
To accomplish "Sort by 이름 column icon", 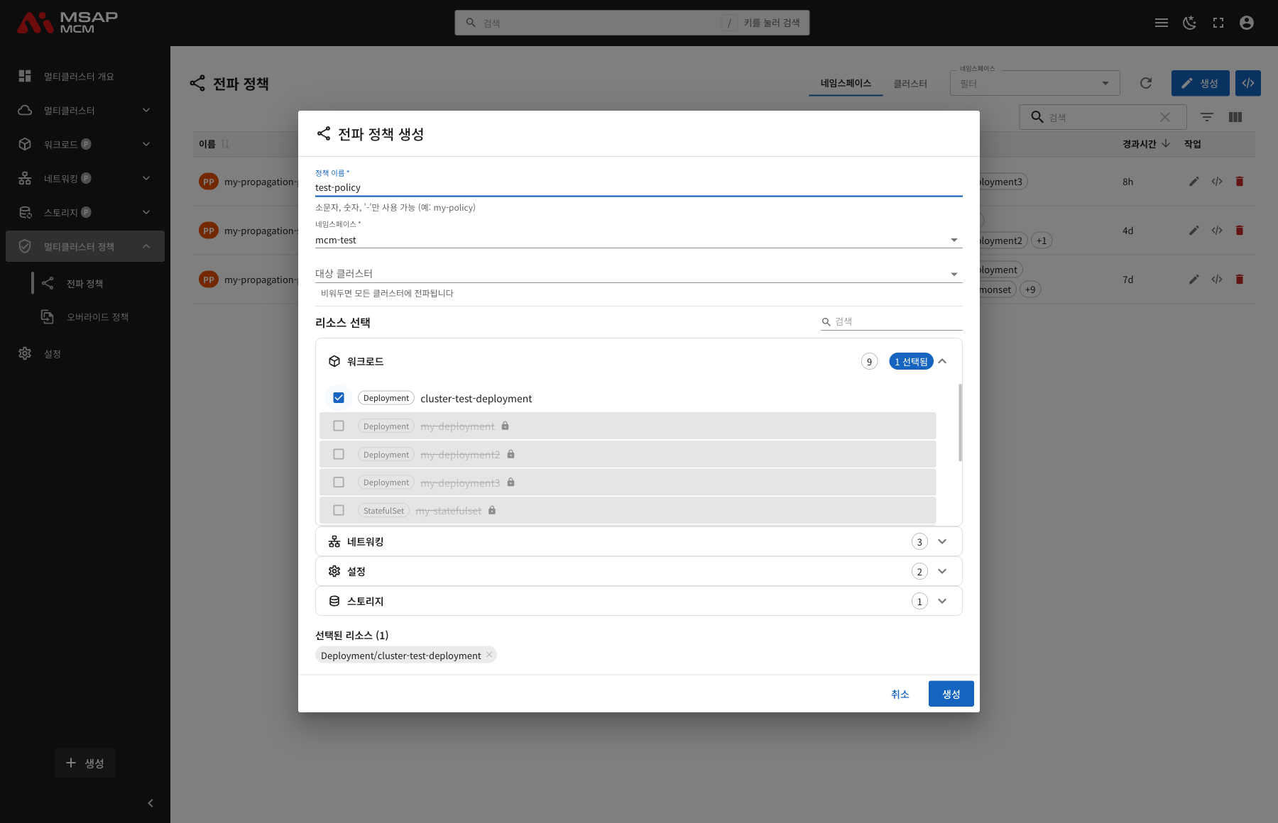I will click(225, 144).
